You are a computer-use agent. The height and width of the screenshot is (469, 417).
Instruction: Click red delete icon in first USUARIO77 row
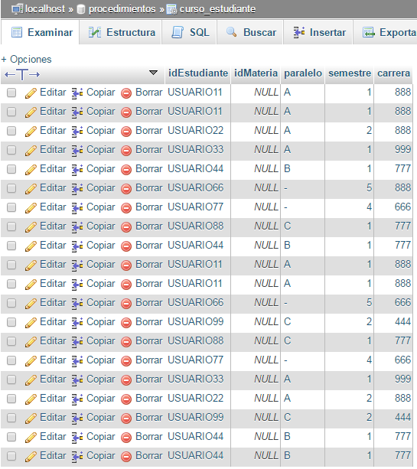(126, 208)
